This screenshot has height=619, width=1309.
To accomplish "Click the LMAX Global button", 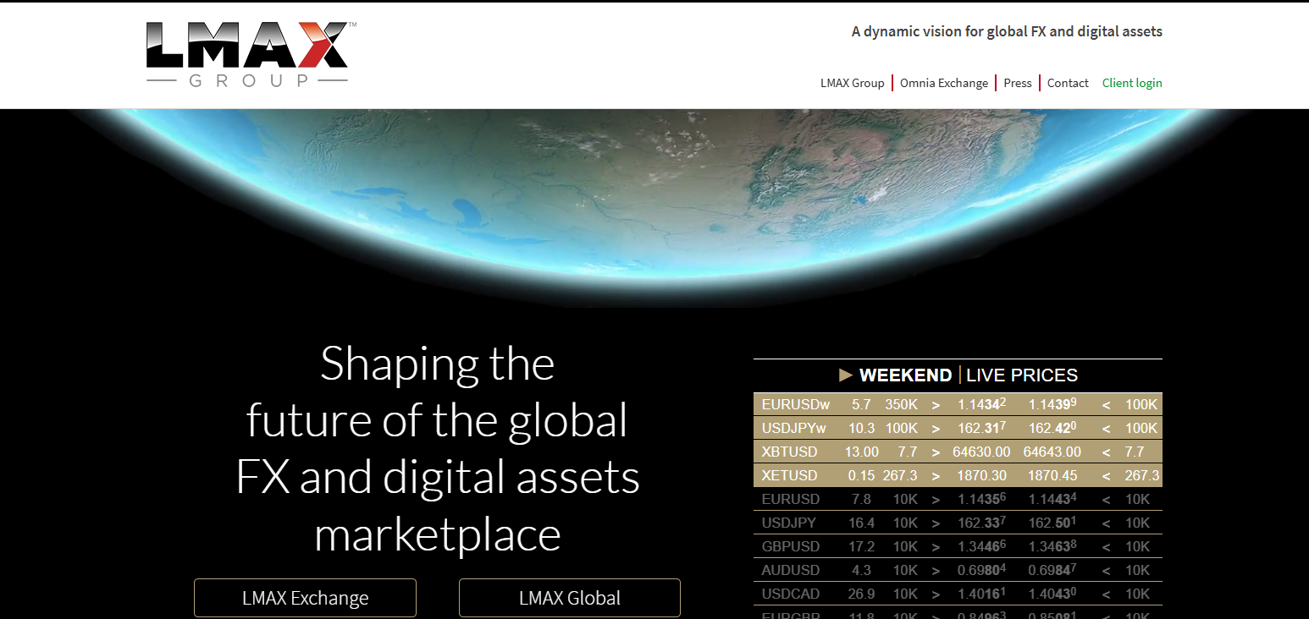I will click(x=570, y=598).
